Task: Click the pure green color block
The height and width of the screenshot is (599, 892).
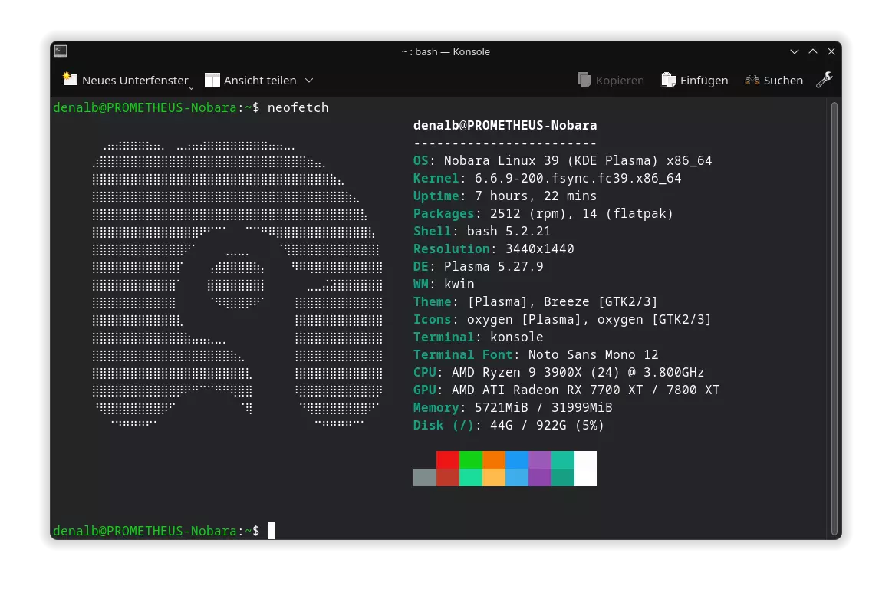Action: pyautogui.click(x=471, y=459)
